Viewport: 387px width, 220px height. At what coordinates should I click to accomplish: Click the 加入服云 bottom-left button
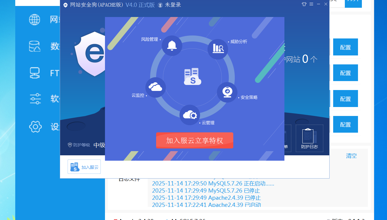click(x=84, y=167)
